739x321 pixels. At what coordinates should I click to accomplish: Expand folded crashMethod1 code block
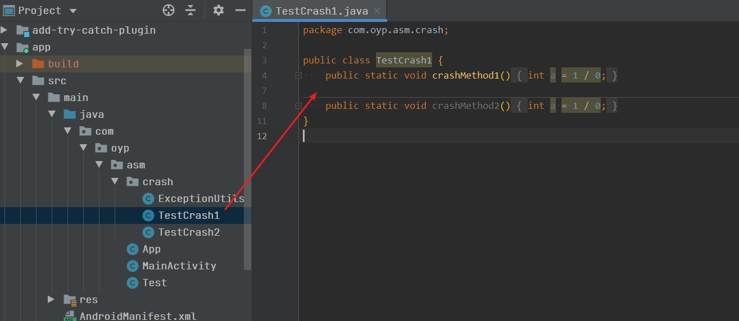[x=298, y=75]
